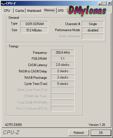Open the SPD tab
Image resolution: width=113 pixels, height=138 pixels.
point(62,11)
